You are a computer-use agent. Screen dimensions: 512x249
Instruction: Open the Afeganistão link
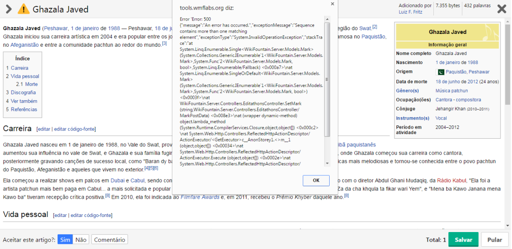pos(25,45)
